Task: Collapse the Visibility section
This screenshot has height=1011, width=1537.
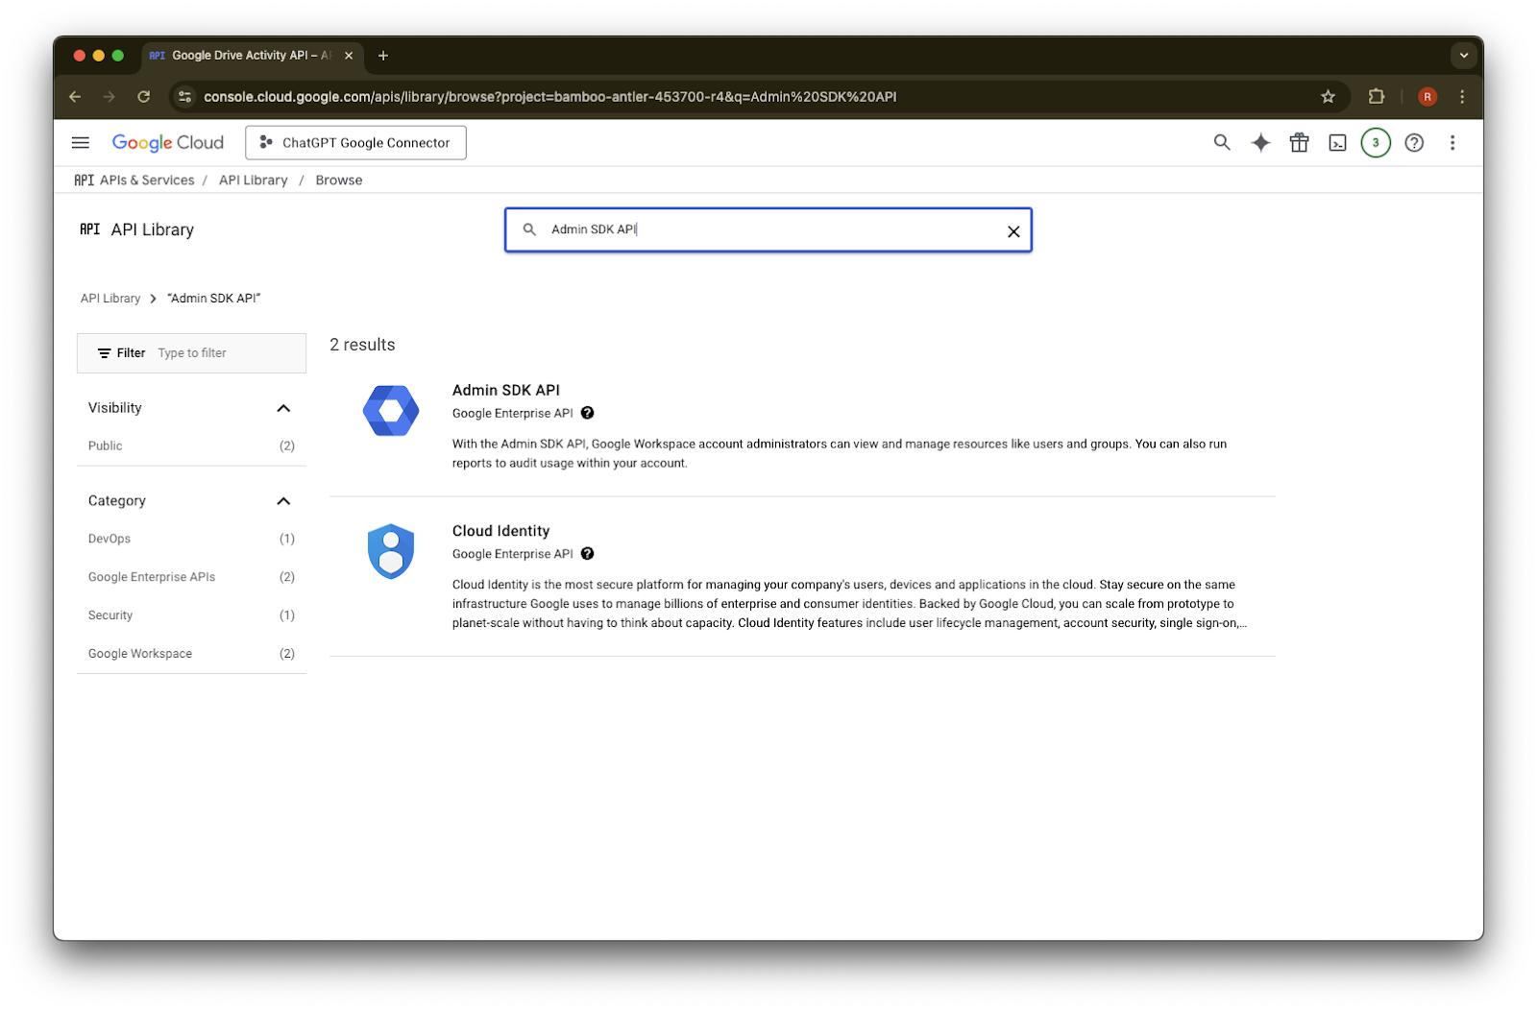Action: [283, 409]
